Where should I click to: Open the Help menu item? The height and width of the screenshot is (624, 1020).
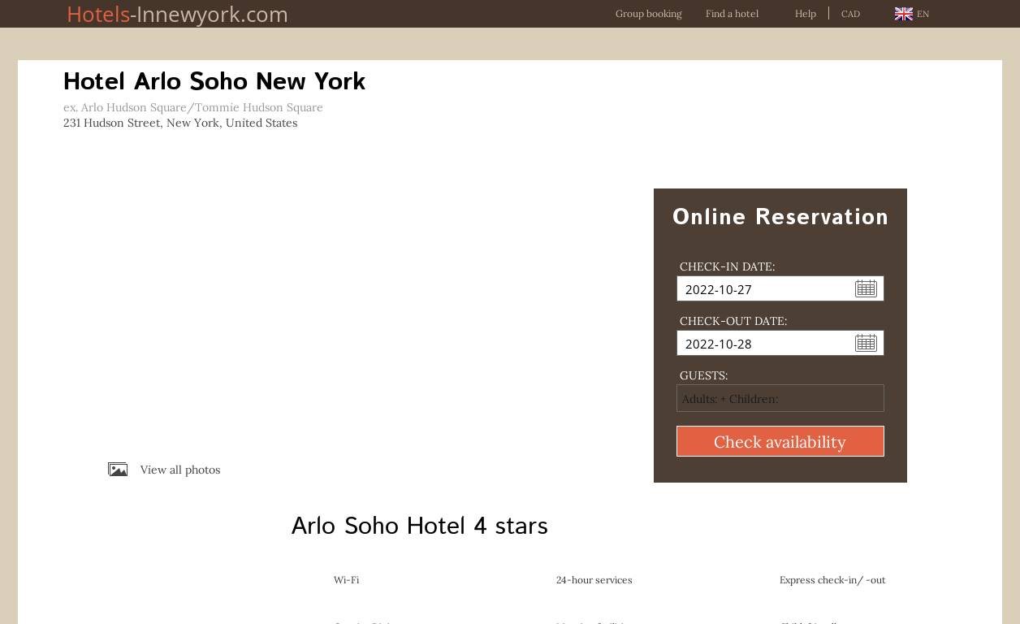(x=805, y=14)
